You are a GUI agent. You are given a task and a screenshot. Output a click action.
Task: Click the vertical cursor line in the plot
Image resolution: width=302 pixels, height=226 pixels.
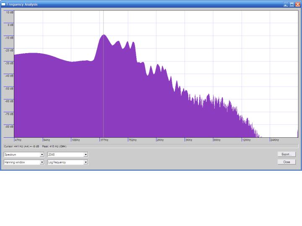(104, 84)
